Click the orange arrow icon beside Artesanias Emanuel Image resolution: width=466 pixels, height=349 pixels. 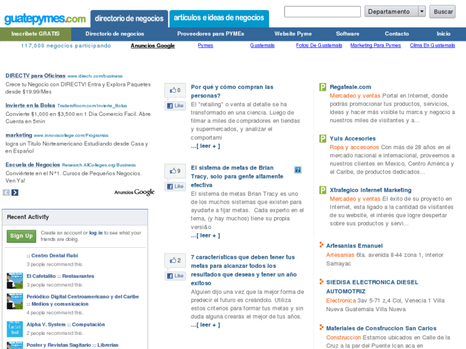pos(321,245)
